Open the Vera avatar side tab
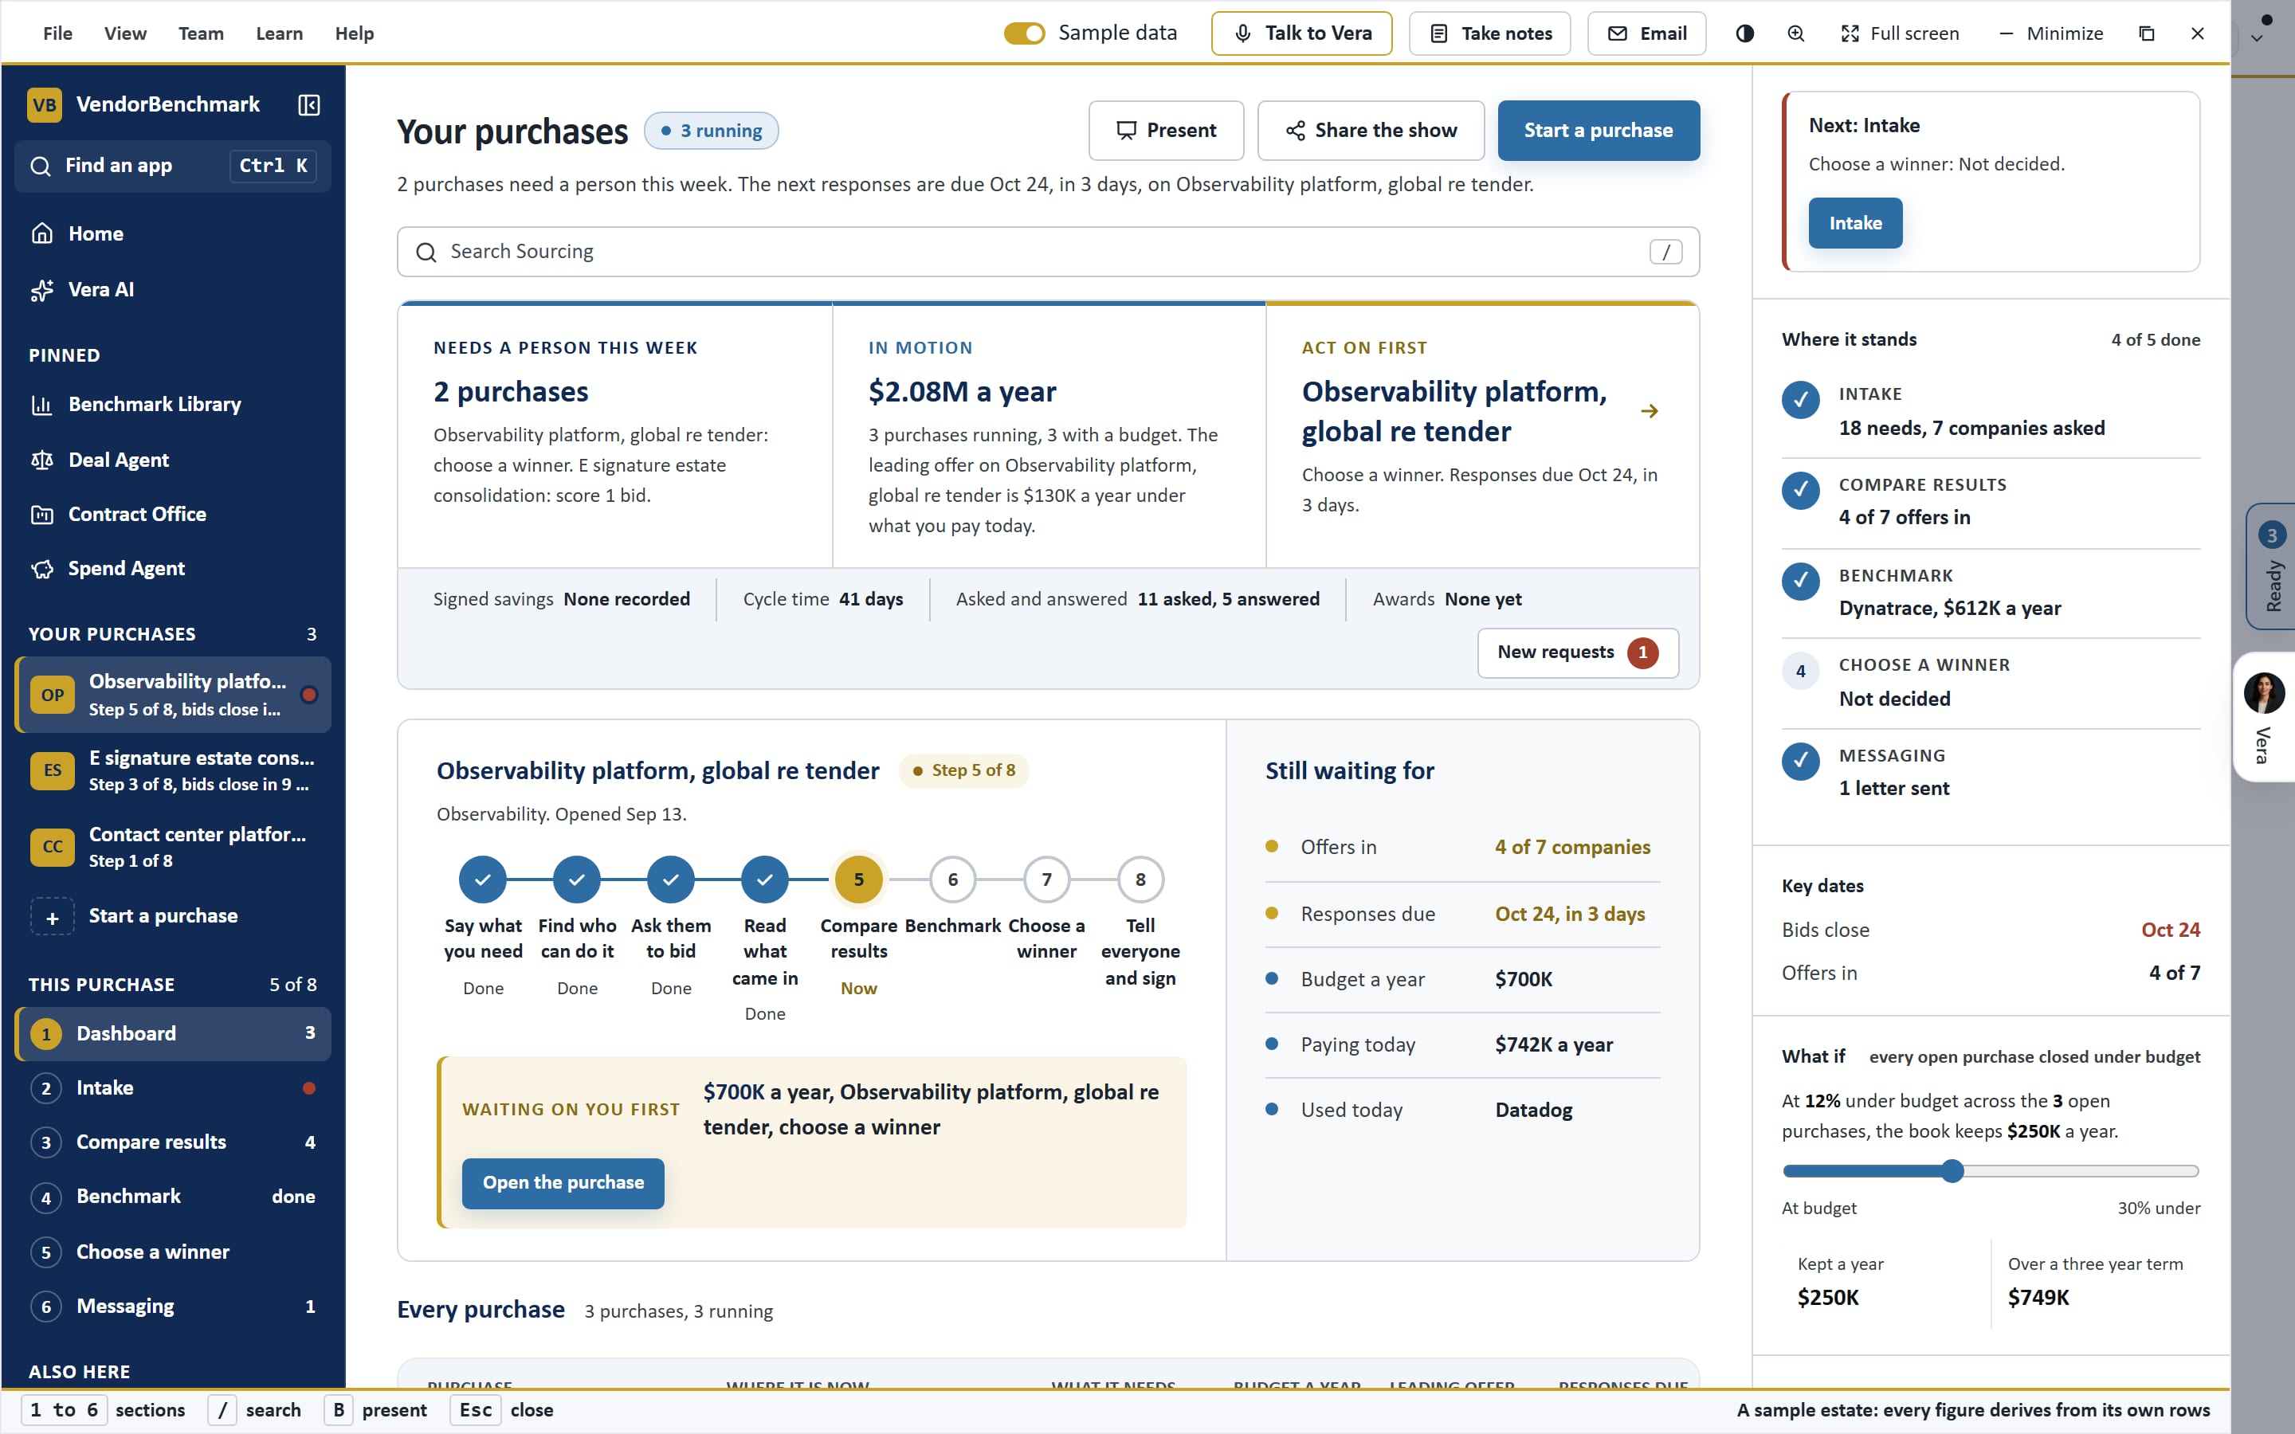 tap(2264, 716)
